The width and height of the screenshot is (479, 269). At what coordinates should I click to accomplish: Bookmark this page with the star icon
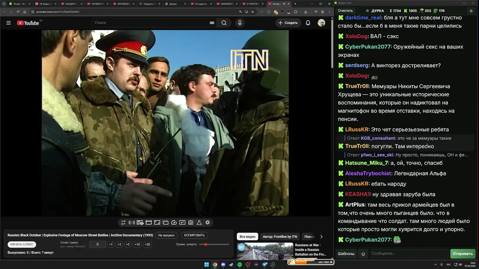tap(253, 12)
